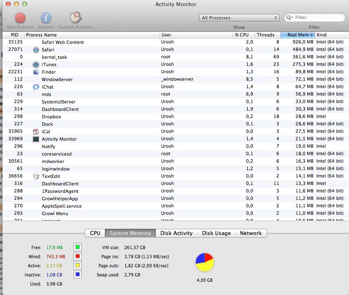Viewport: 349px width, 295px height.
Task: Click the _windowserver user cell
Action: (x=178, y=79)
